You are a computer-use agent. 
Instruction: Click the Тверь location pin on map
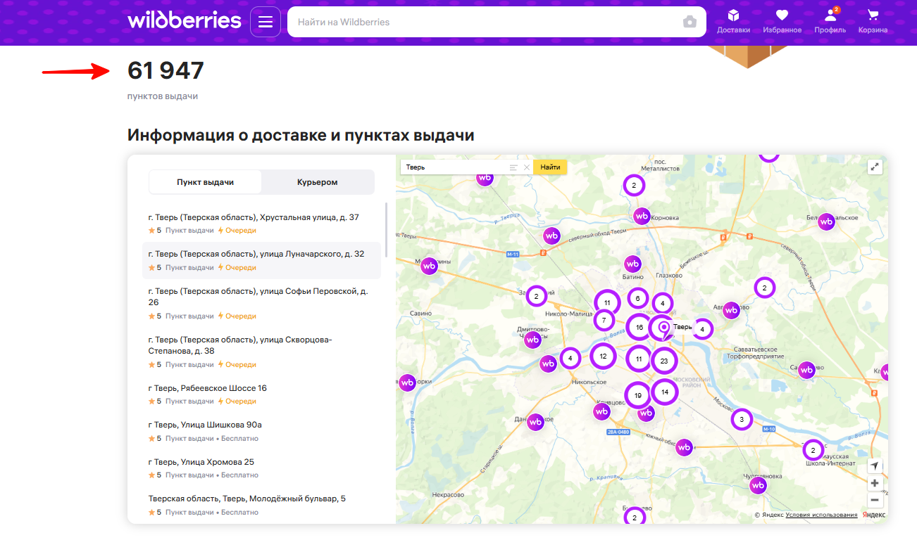(x=663, y=328)
